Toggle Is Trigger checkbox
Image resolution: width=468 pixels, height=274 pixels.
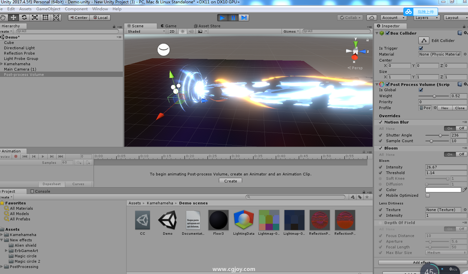click(421, 48)
